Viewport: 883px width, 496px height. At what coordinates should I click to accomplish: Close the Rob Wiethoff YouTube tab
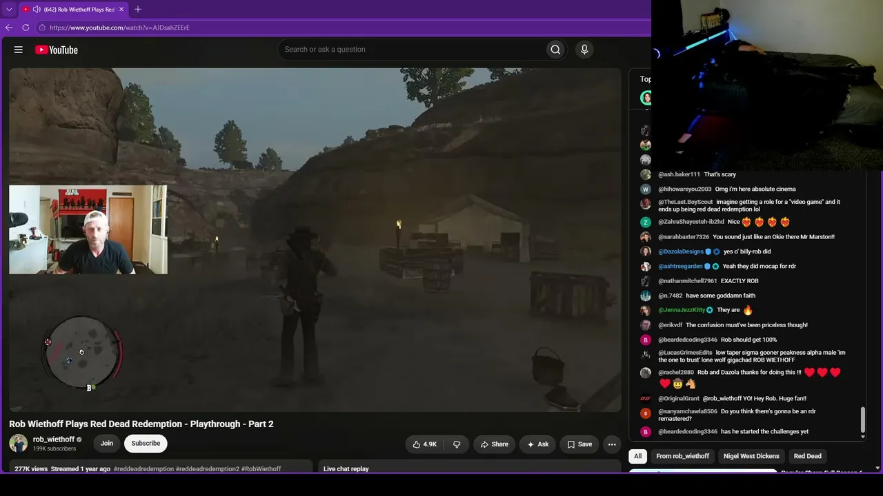coord(121,10)
